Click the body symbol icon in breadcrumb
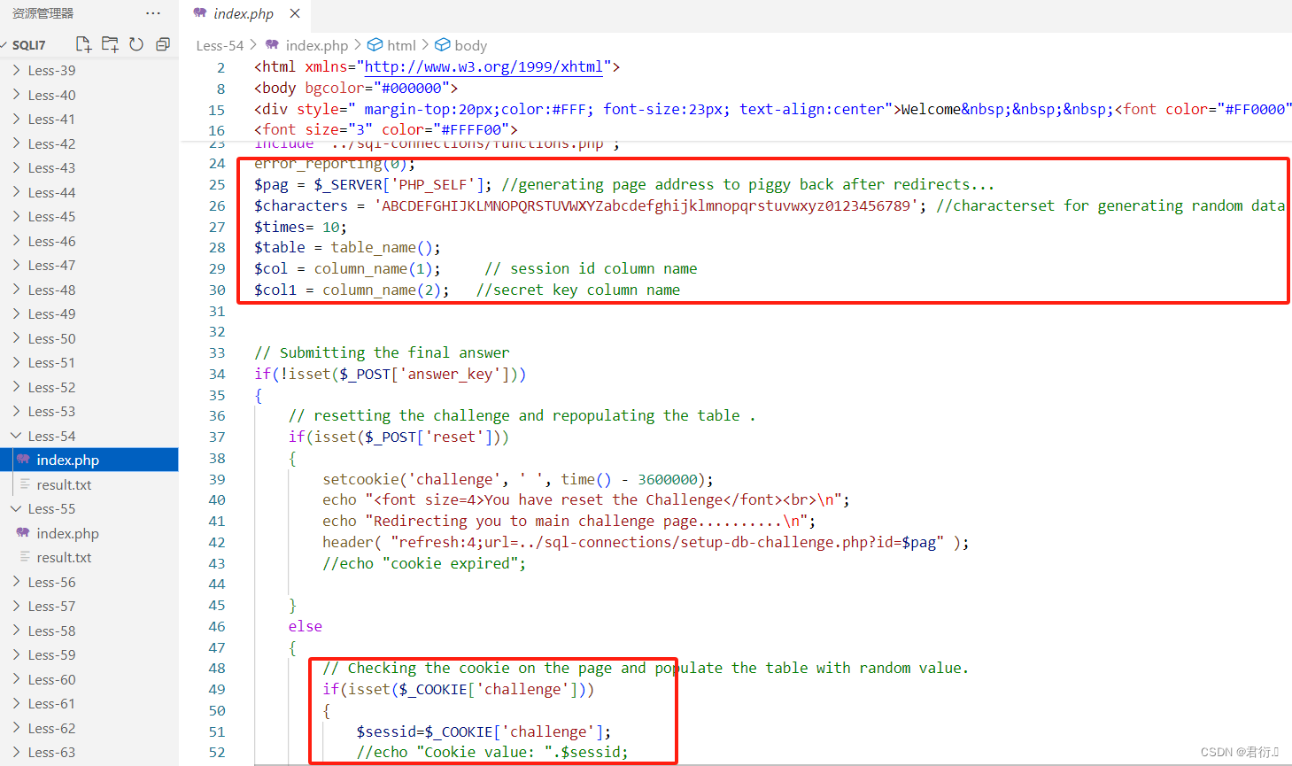The width and height of the screenshot is (1292, 766). coord(443,45)
